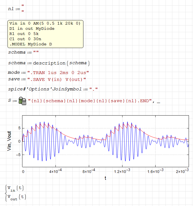Click the Vin source line in description box
The image size is (193, 206).
point(45,23)
